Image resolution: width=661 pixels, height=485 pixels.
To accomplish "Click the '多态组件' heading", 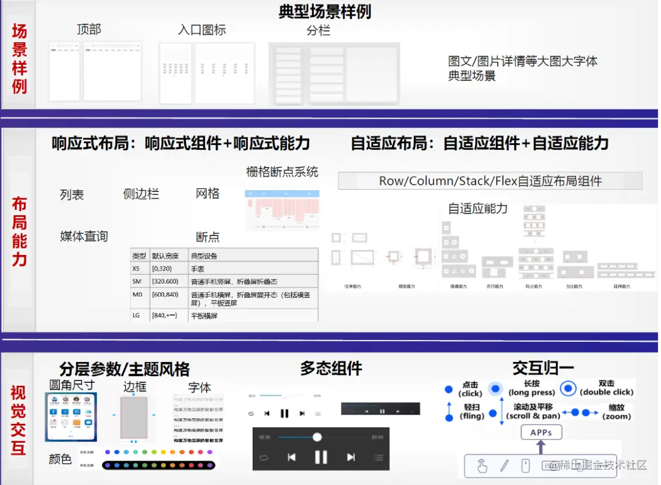I will point(331,368).
